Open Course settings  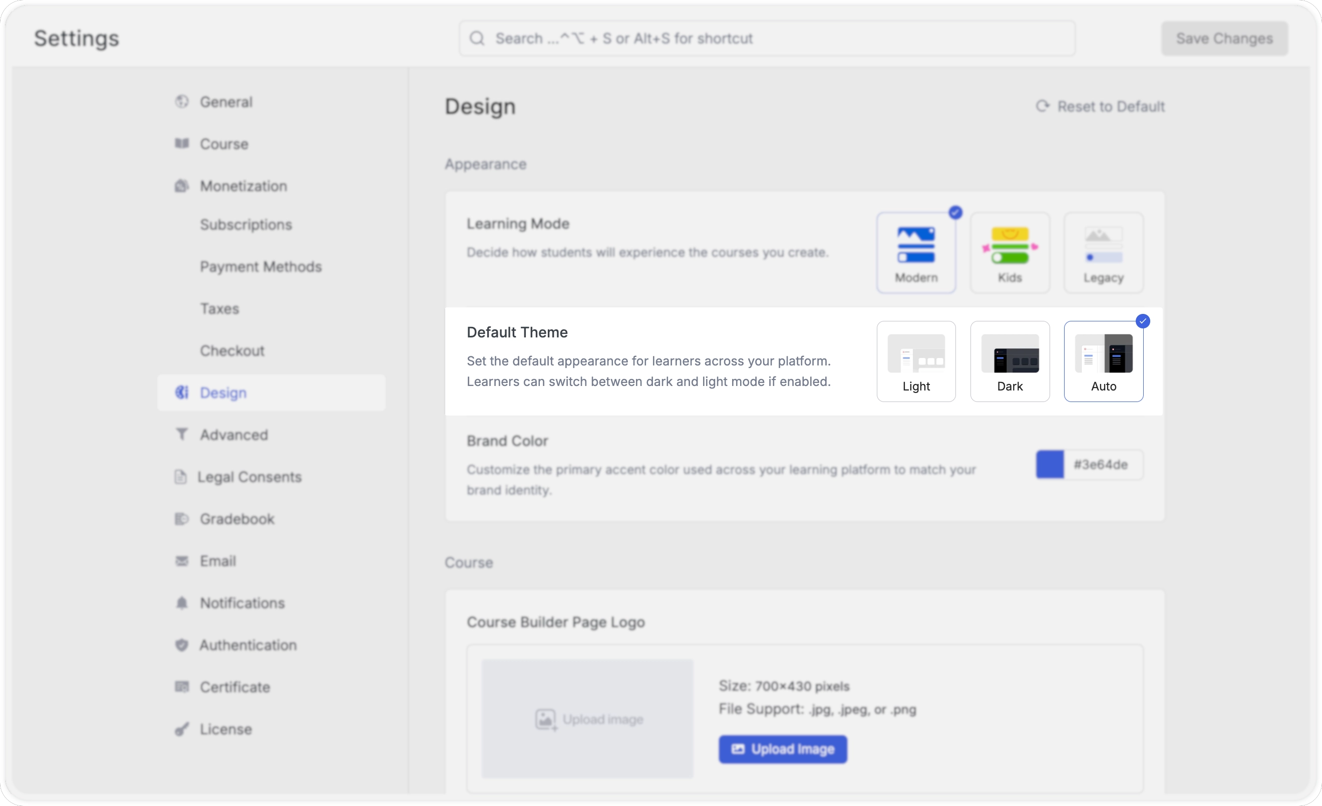point(271,144)
